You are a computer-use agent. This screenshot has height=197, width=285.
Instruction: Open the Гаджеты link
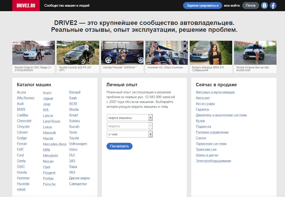(x=202, y=109)
